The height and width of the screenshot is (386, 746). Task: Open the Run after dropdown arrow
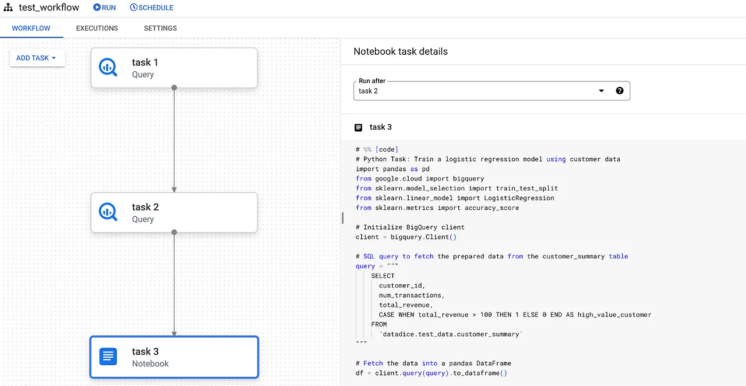[x=601, y=91]
